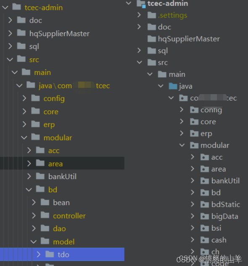Image resolution: width=248 pixels, height=266 pixels.
Task: Click the sql folder icon in right tree
Action: point(152,50)
